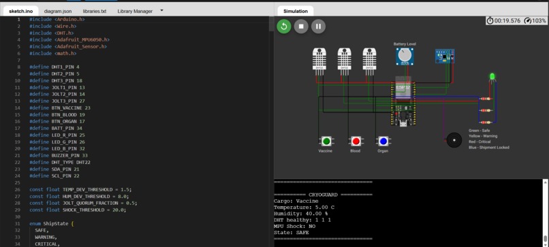Click the '#define LED_R_PIN 25' line
Image resolution: width=549 pixels, height=247 pixels.
tap(57, 135)
